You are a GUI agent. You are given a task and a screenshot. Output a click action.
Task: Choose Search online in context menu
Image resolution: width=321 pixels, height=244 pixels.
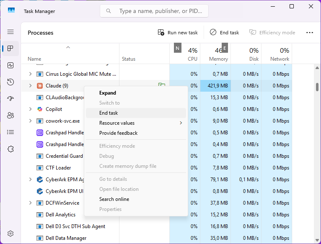(x=136, y=199)
